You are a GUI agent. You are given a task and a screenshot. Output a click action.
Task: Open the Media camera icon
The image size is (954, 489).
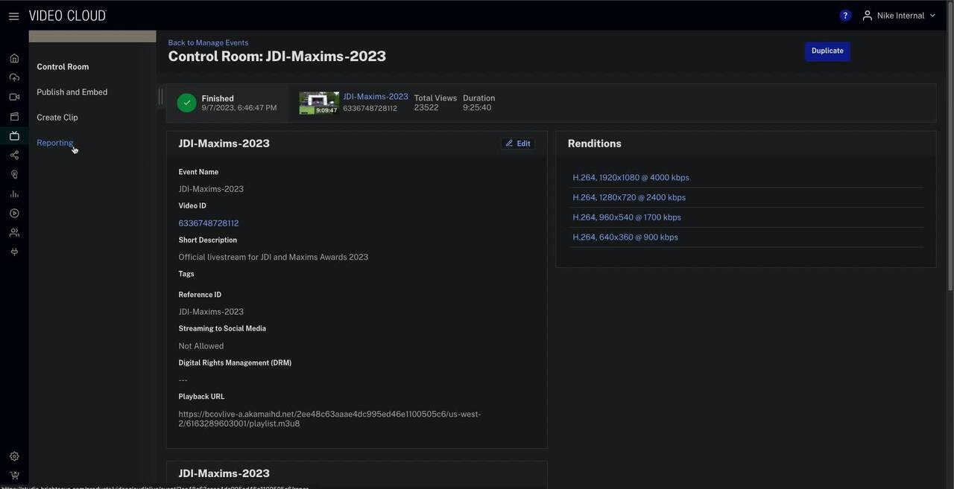14,97
